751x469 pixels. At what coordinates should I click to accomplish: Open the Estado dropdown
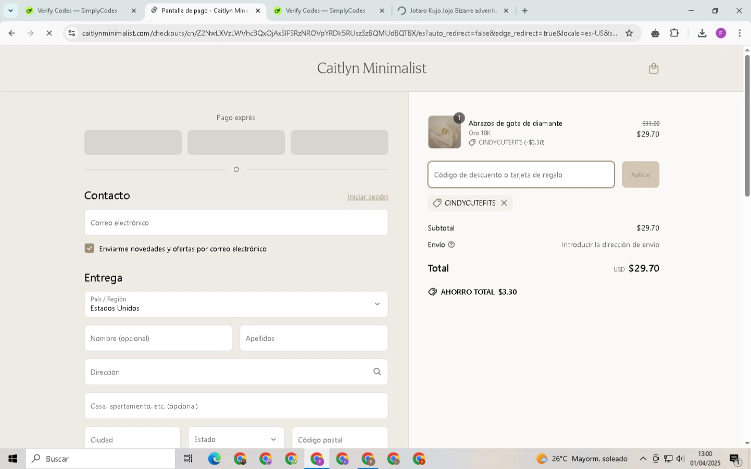[236, 439]
